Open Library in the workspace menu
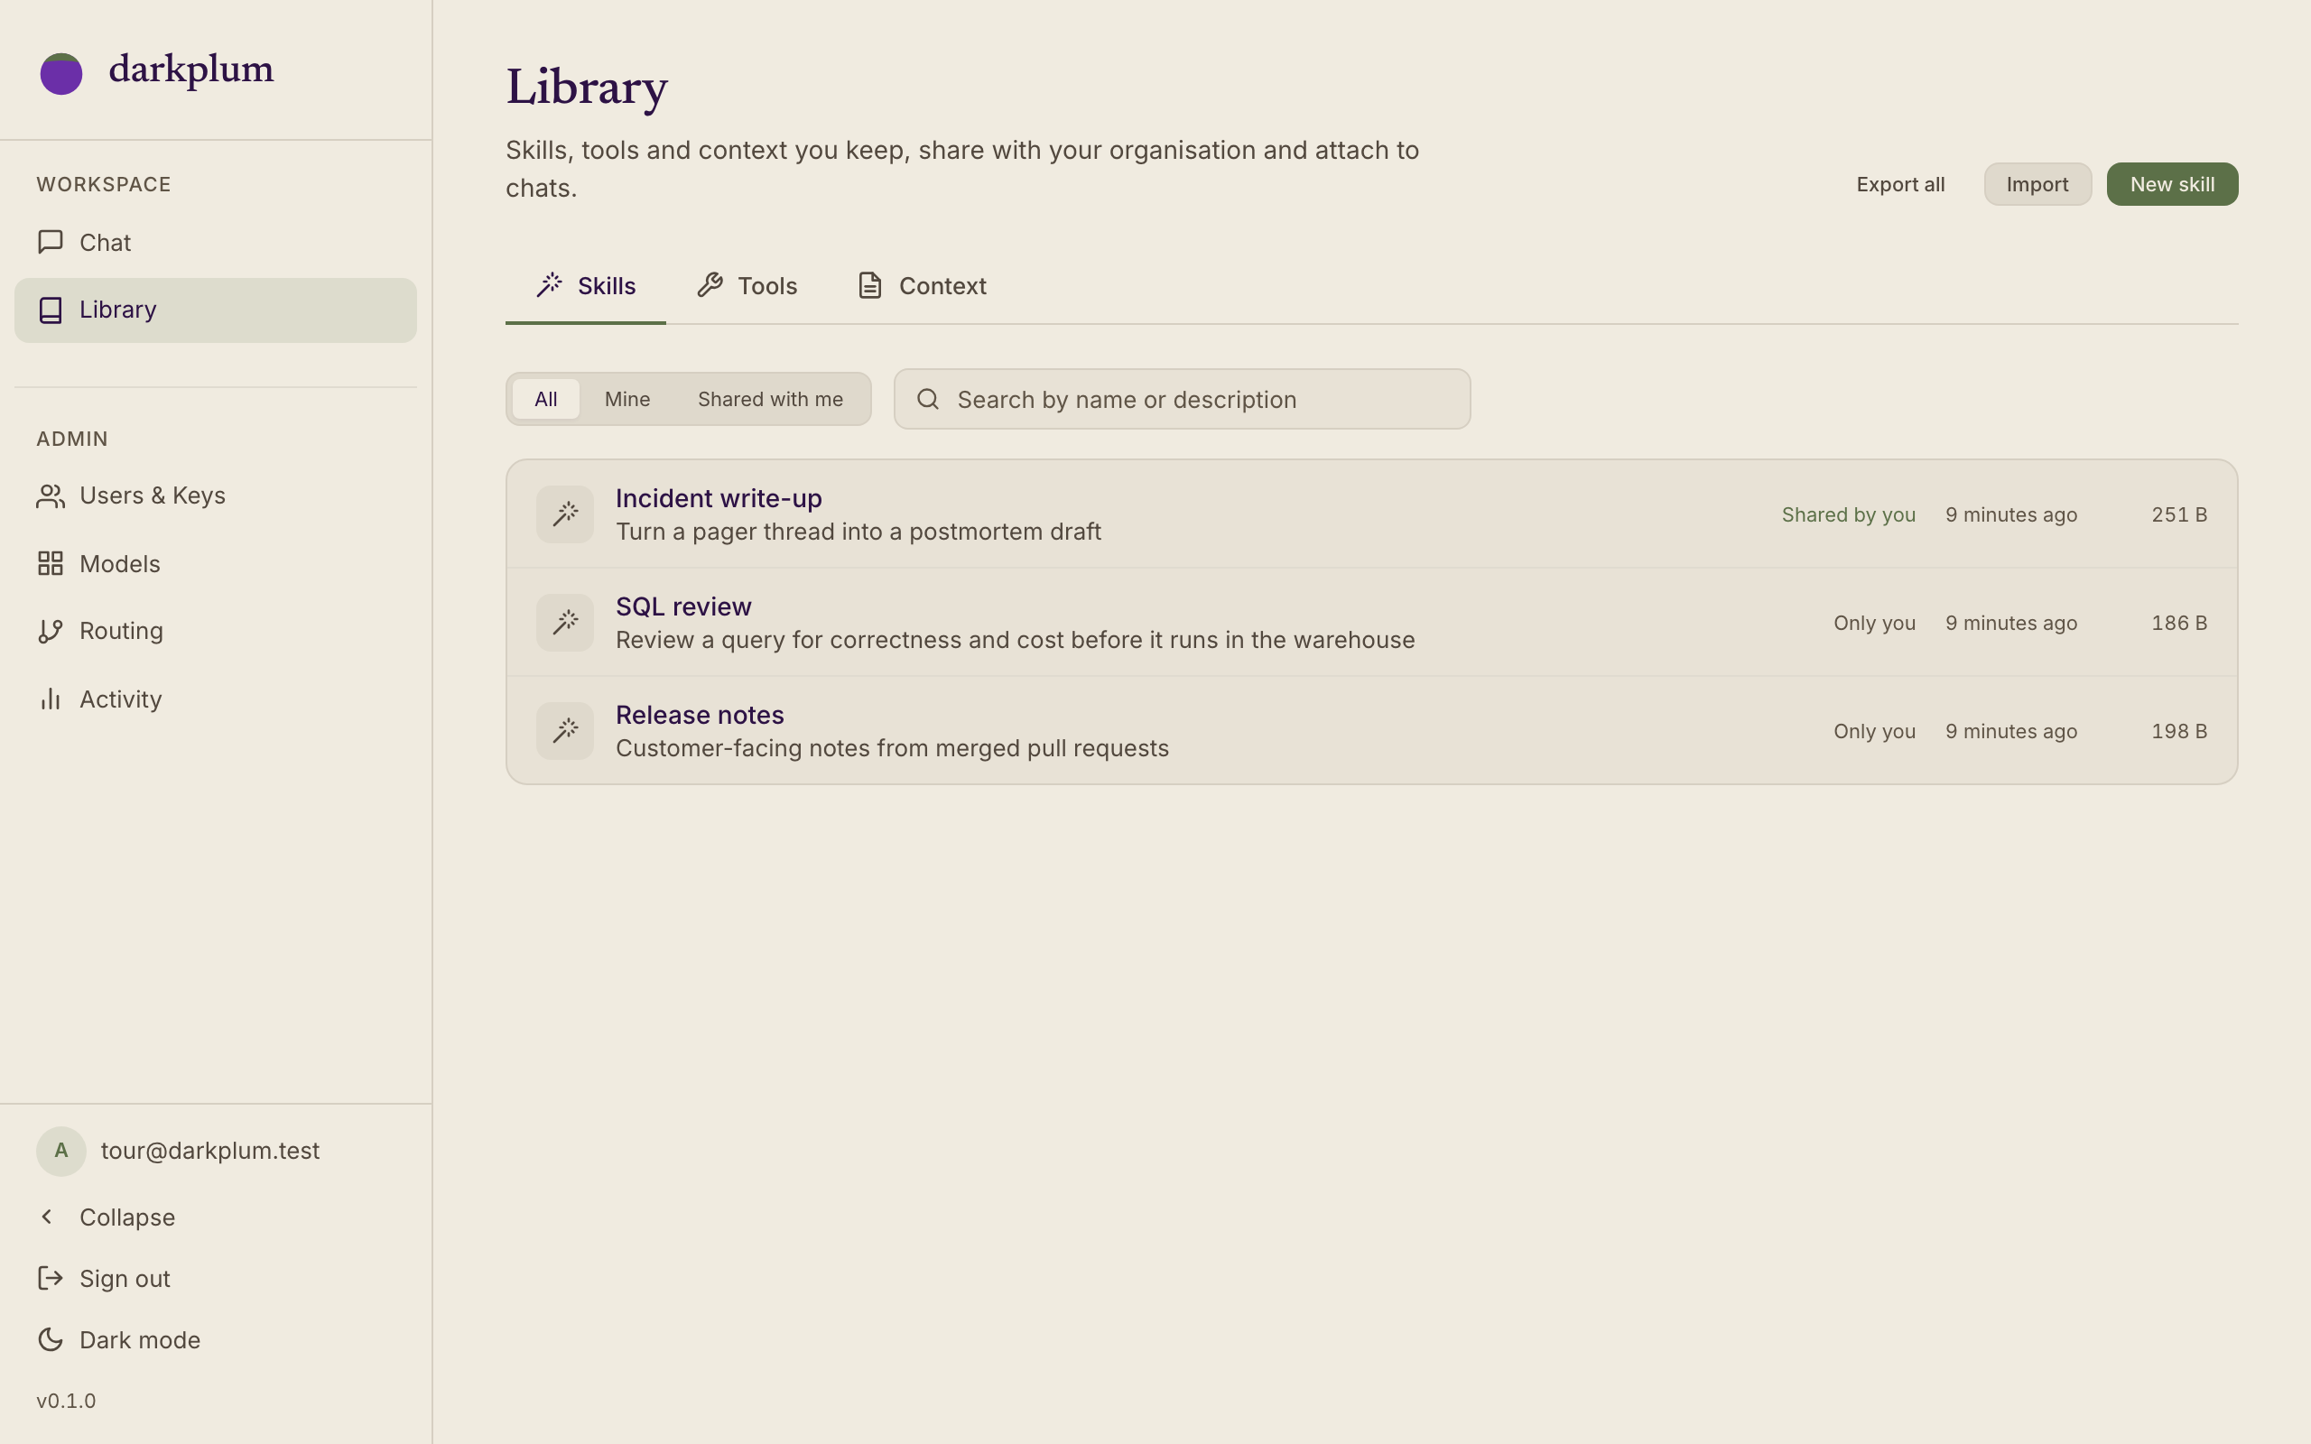 tap(216, 310)
